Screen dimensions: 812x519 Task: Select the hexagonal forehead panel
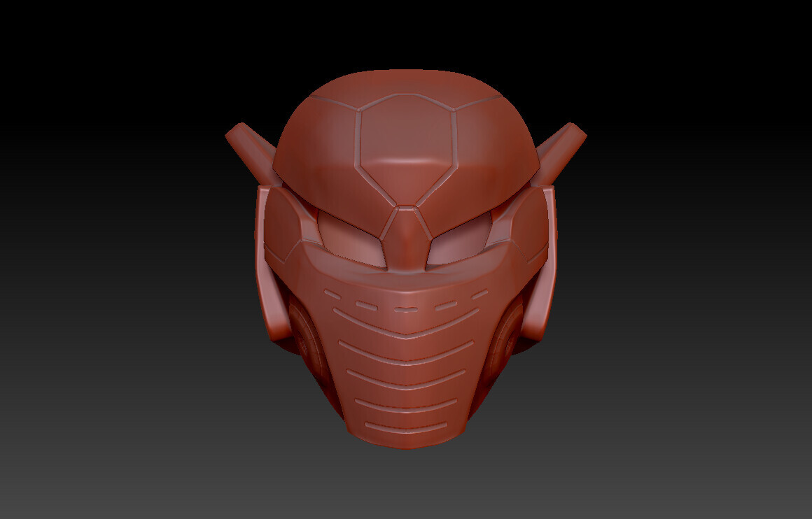[405, 150]
